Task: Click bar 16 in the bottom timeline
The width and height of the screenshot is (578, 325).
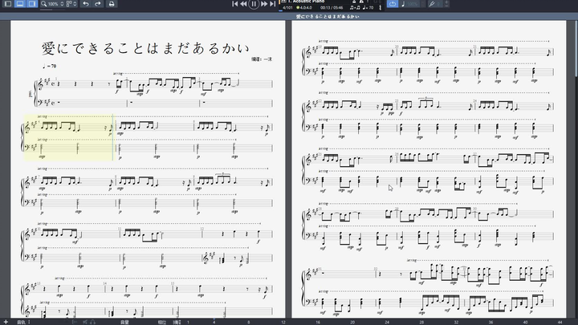Action: coord(318,322)
